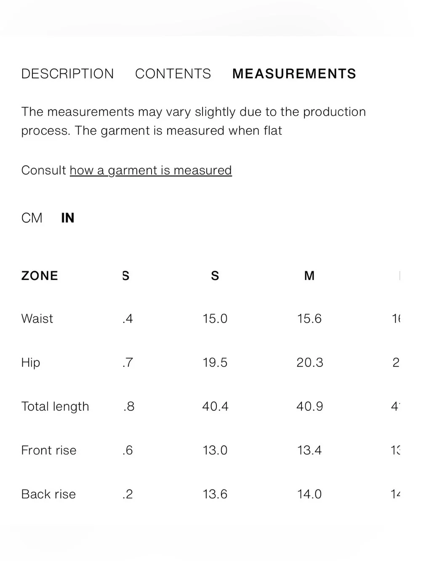Viewport: 421px width, 561px height.
Task: Select the IN unit toggle
Action: pyautogui.click(x=68, y=218)
